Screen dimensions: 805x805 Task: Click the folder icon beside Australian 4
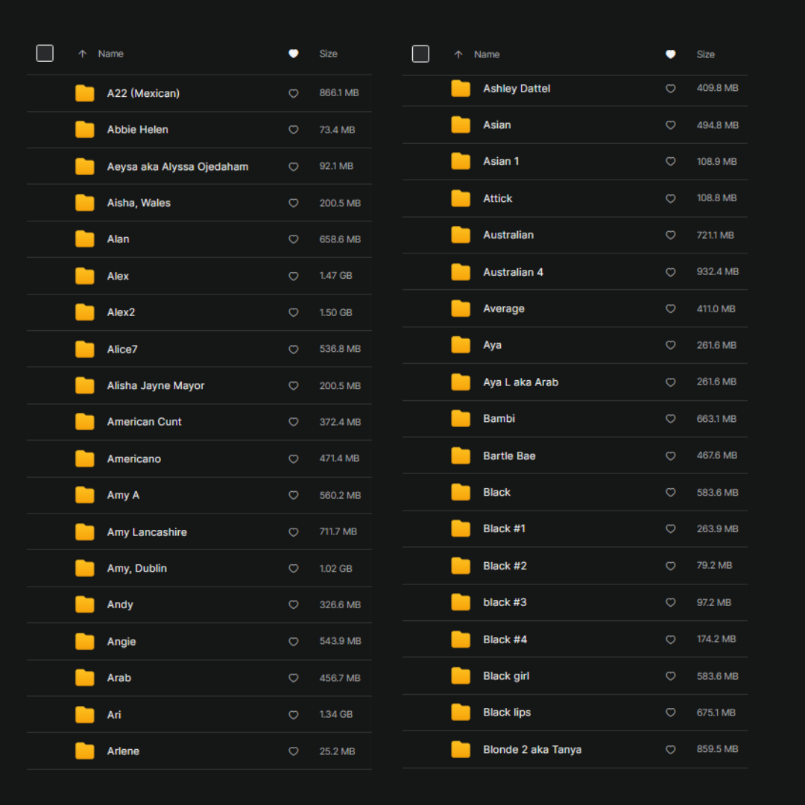pyautogui.click(x=461, y=272)
